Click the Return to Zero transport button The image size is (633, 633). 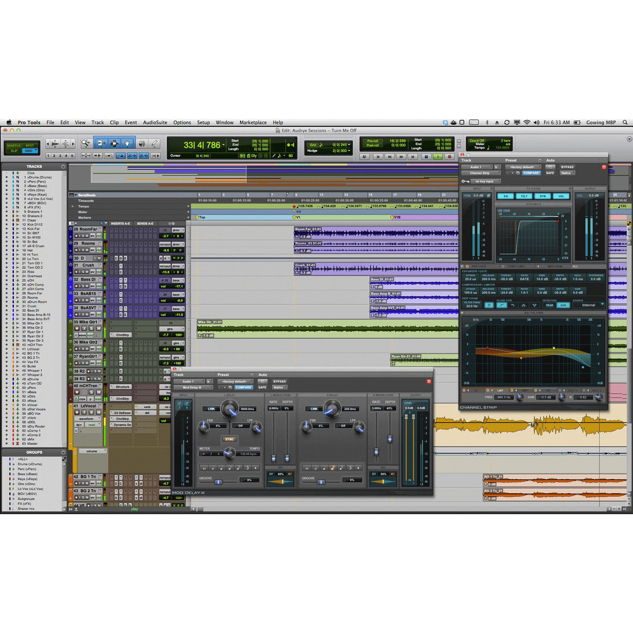[378, 157]
